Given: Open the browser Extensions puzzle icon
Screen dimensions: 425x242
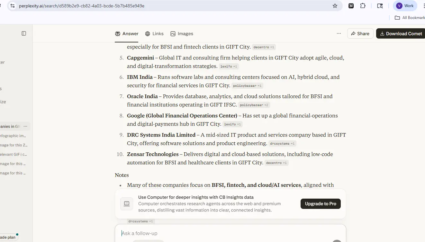Looking at the screenshot, I should point(363,6).
